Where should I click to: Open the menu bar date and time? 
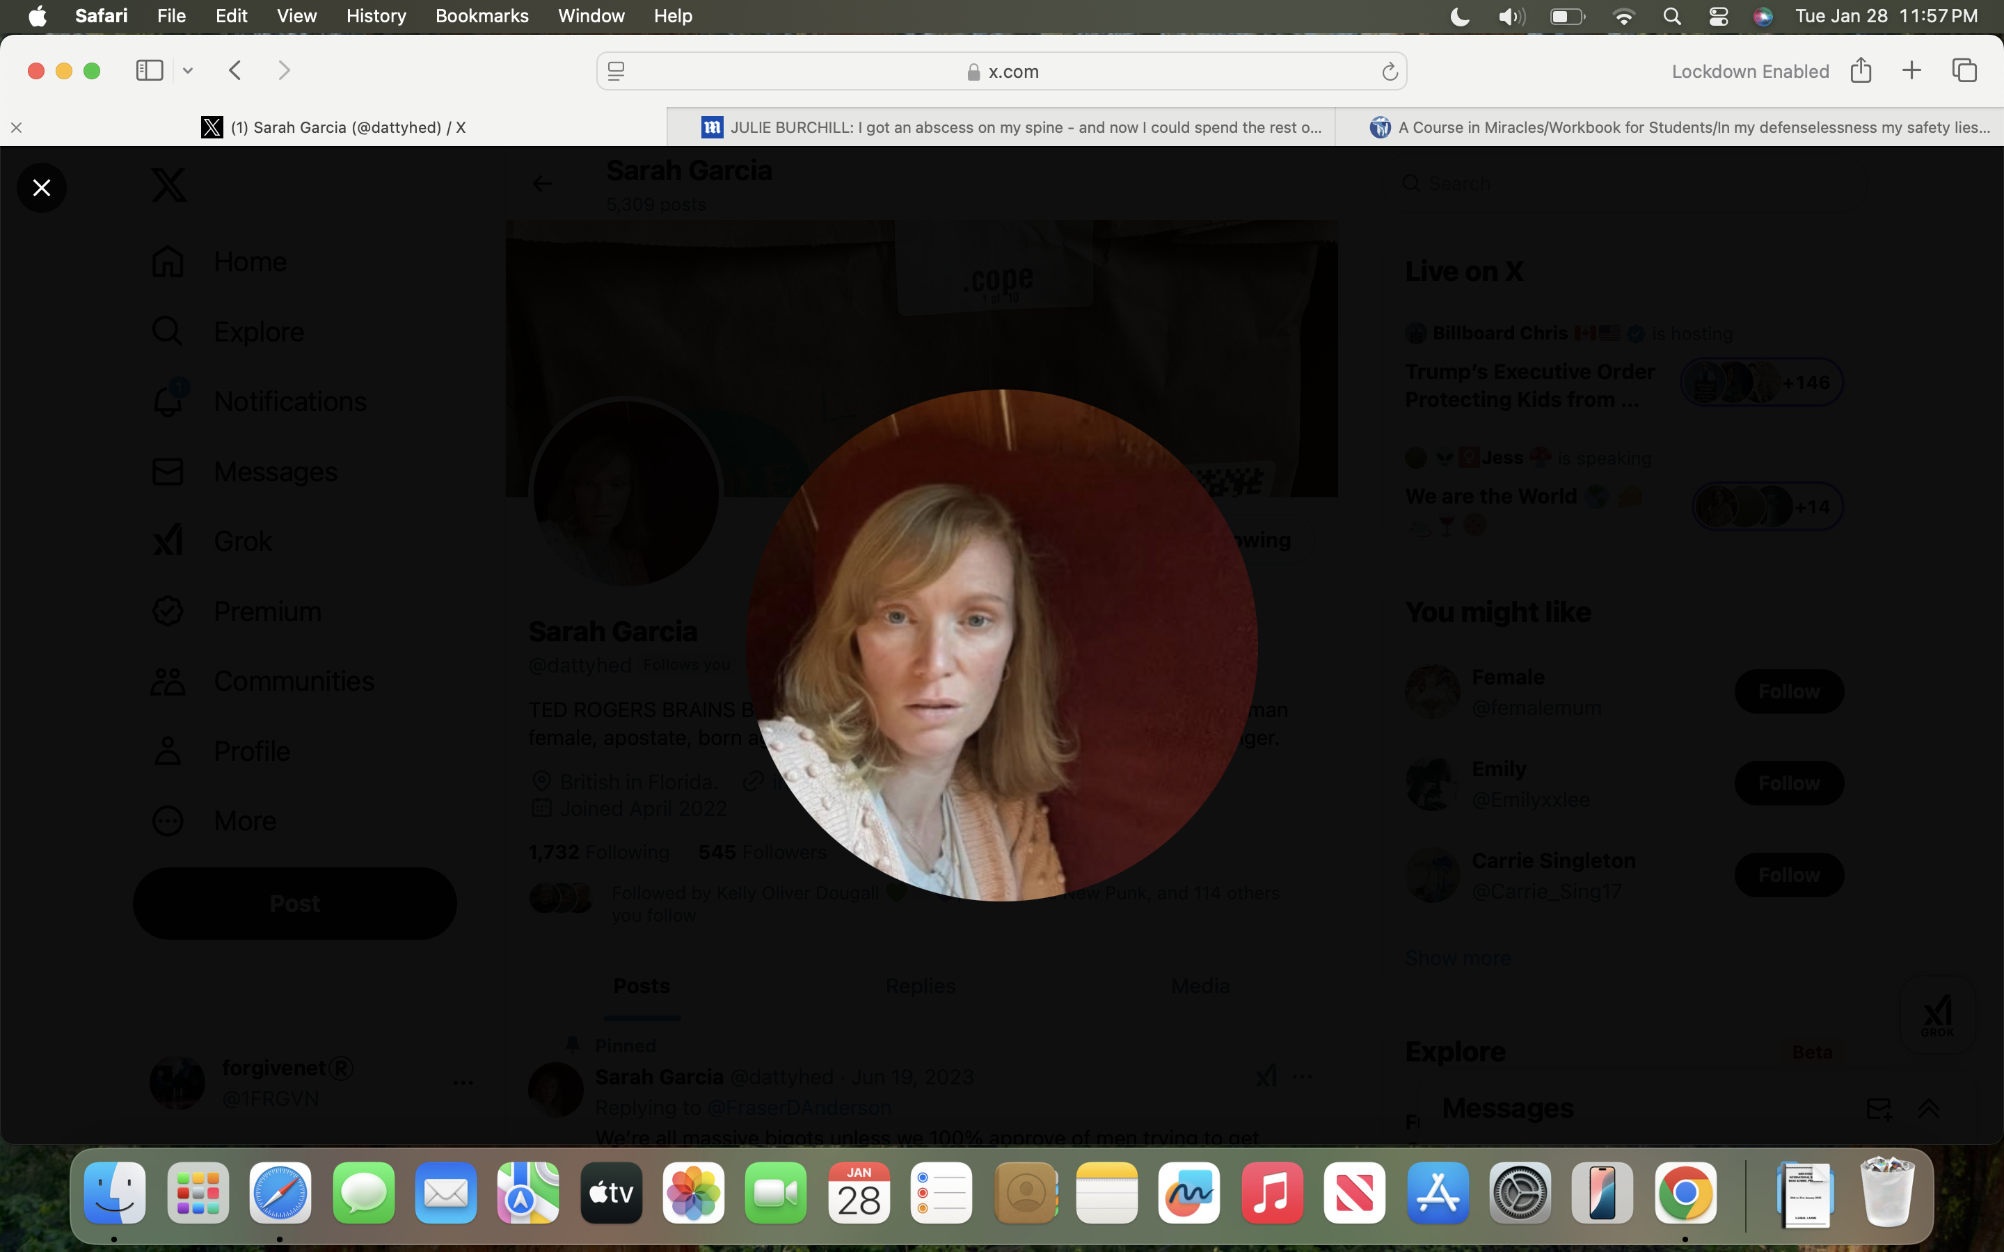[x=1886, y=17]
